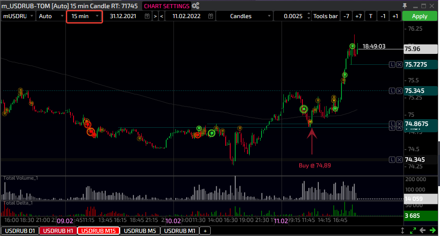Click the 74.345 price level label
440x236 pixels.
click(420, 159)
